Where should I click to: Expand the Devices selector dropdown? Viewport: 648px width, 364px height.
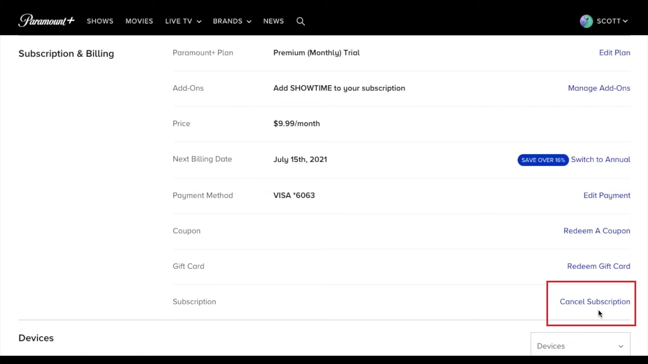tap(580, 346)
